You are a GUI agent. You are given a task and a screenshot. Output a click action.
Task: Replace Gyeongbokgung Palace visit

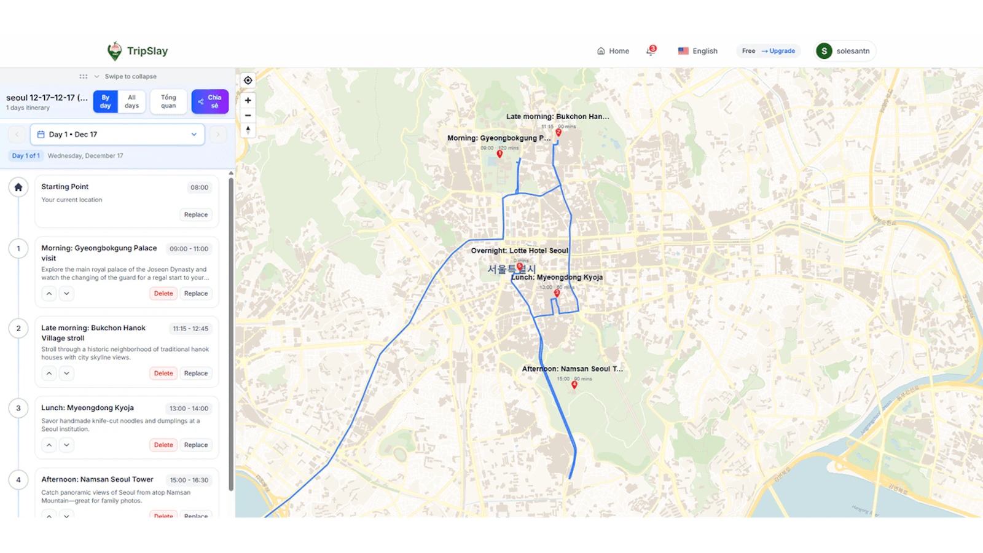196,294
